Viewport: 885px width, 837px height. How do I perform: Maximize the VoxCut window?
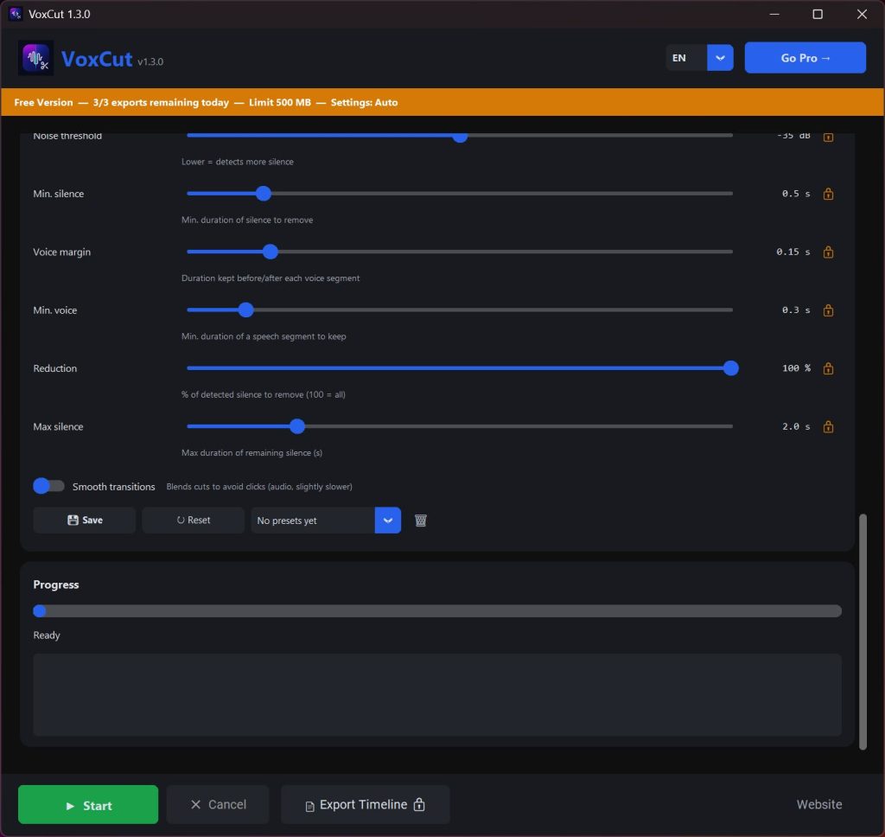[818, 14]
